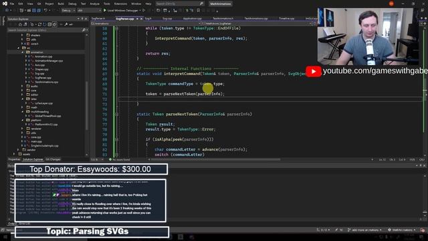Open the Edit menu
This screenshot has width=428, height=241.
coord(21,4)
